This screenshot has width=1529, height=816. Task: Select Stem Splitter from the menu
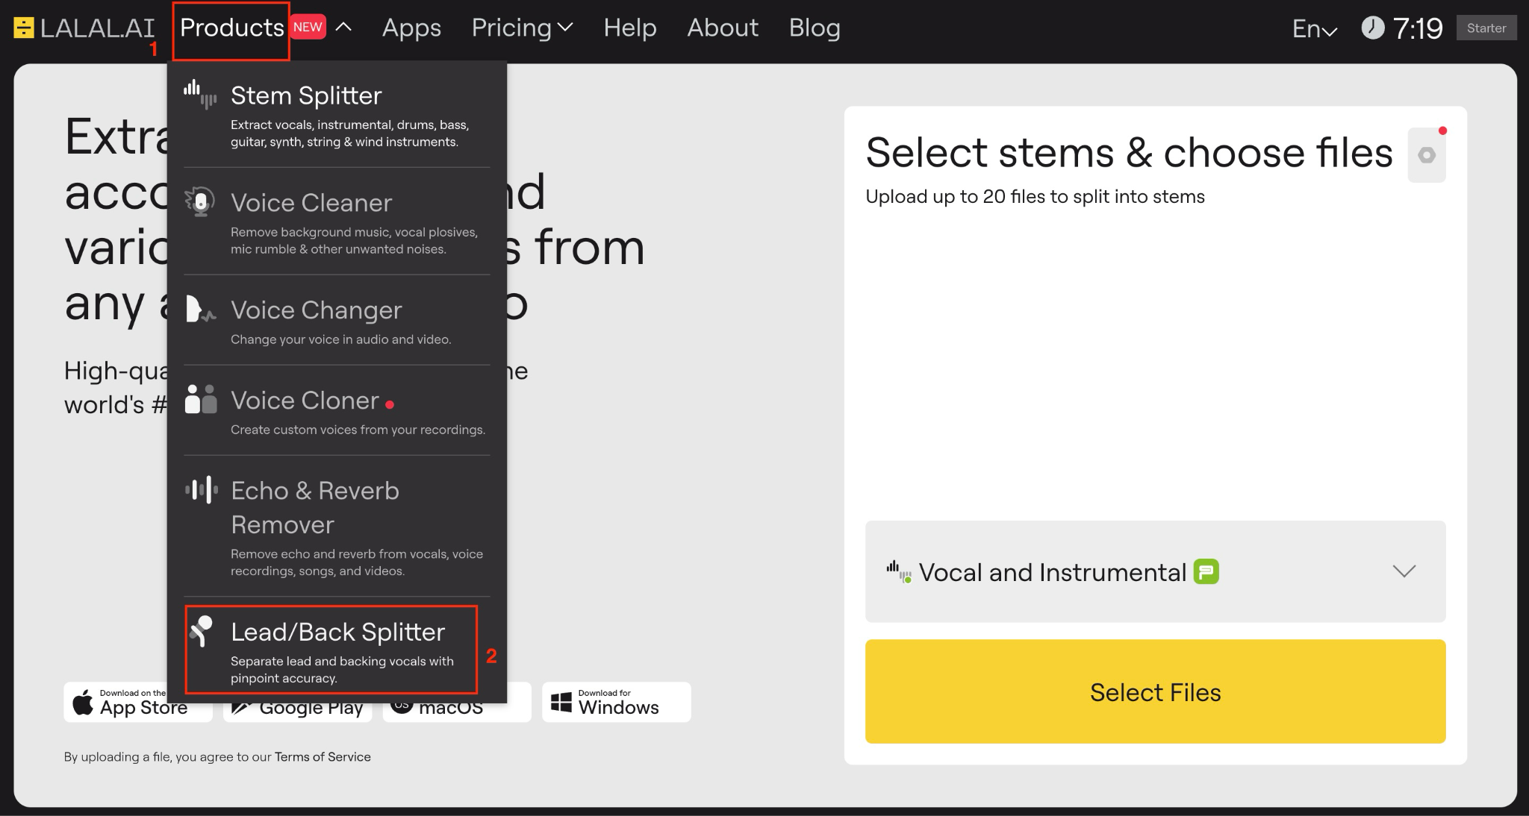337,114
